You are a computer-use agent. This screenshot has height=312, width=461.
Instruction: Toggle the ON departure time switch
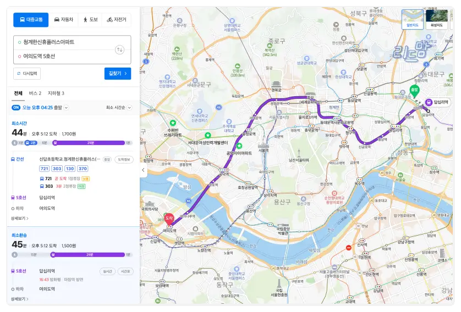[x=16, y=108]
